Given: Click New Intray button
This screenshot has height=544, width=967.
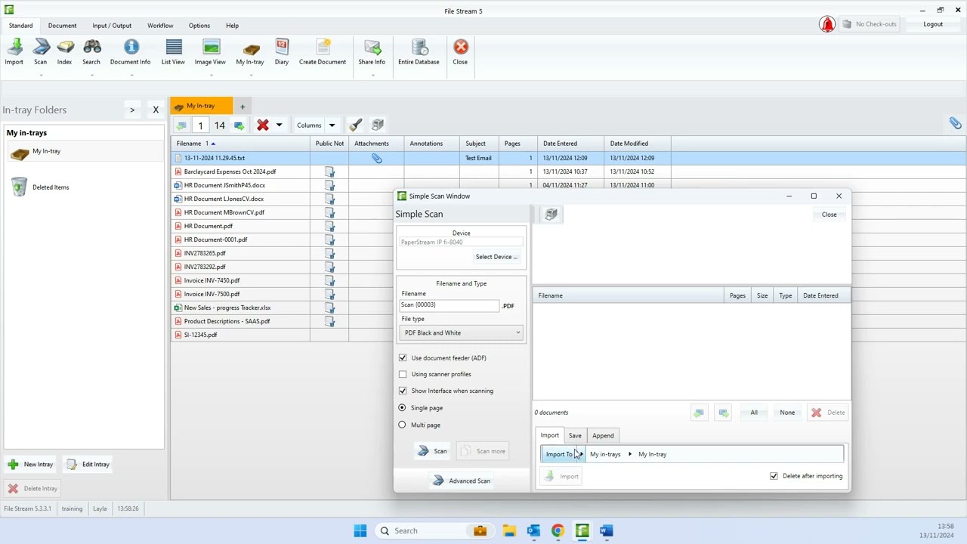Looking at the screenshot, I should pyautogui.click(x=30, y=465).
